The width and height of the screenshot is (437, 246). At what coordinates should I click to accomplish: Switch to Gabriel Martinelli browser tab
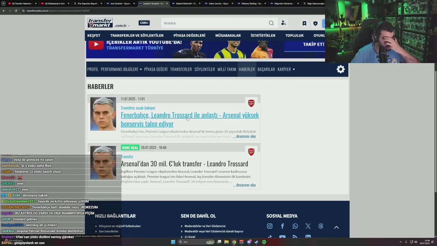pos(186,3)
